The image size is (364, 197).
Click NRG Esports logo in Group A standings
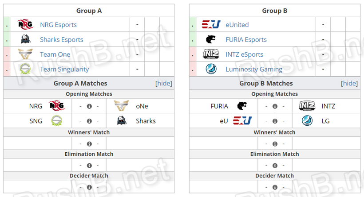click(25, 25)
